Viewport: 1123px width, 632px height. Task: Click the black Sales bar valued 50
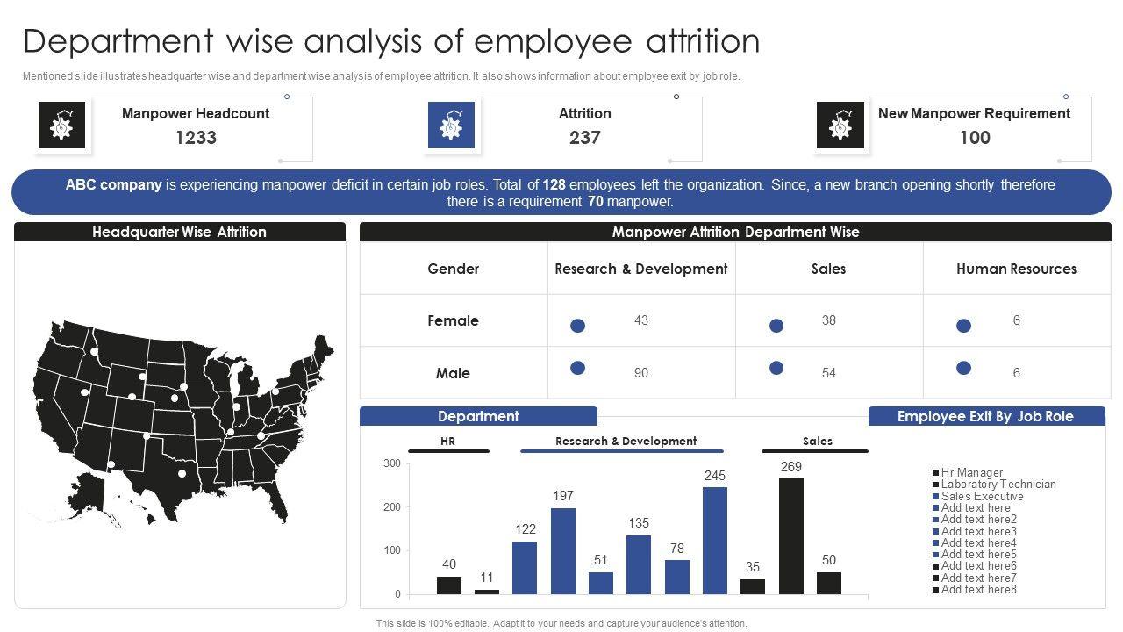pyautogui.click(x=829, y=584)
